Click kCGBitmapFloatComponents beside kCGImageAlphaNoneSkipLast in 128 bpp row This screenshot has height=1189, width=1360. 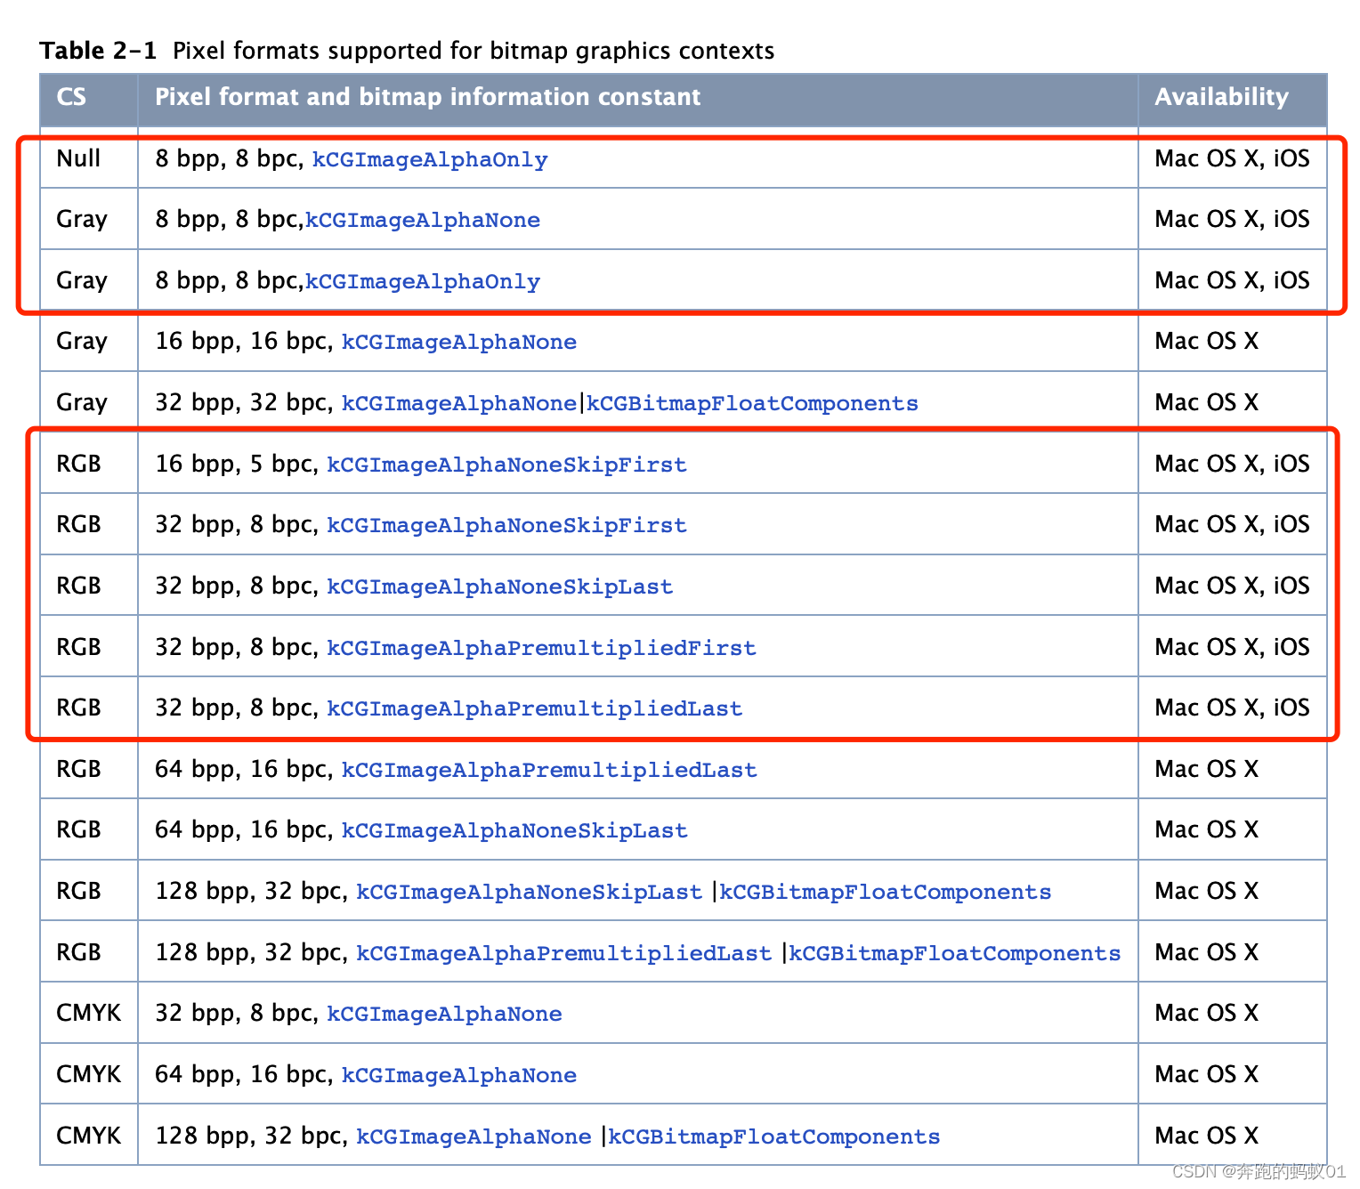tap(885, 893)
